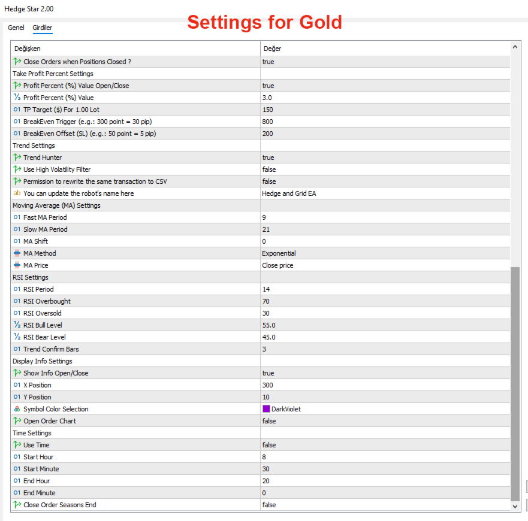Image resolution: width=528 pixels, height=521 pixels.
Task: Select the Girdiler tab
Action: [43, 28]
